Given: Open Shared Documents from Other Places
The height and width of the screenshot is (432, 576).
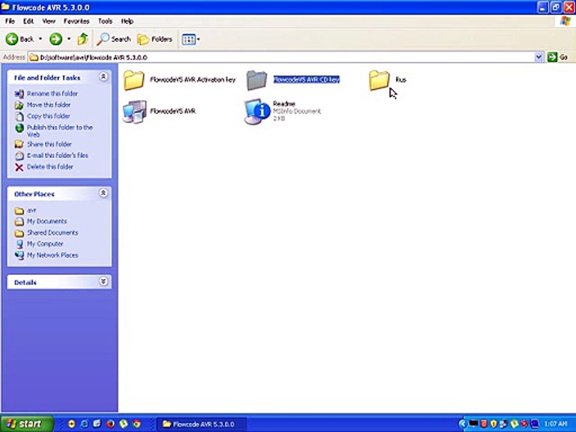Looking at the screenshot, I should pos(52,232).
